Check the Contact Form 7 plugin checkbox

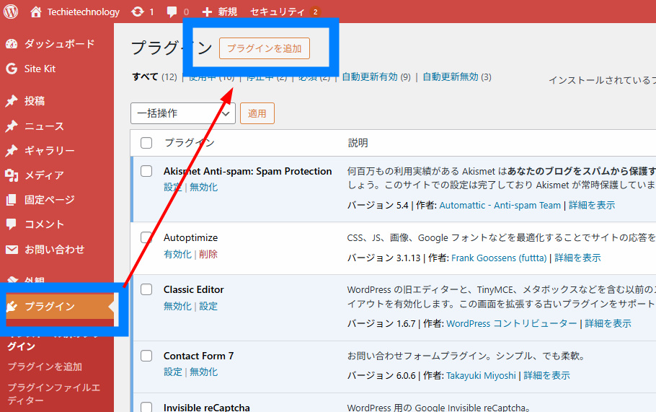point(146,356)
